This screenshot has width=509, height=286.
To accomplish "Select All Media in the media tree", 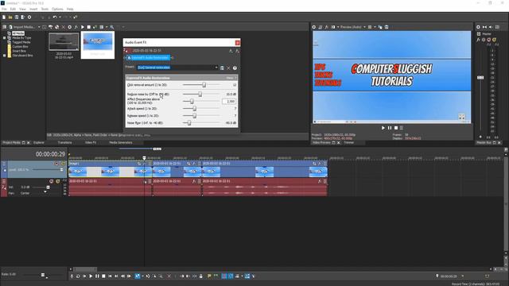I will click(18, 33).
